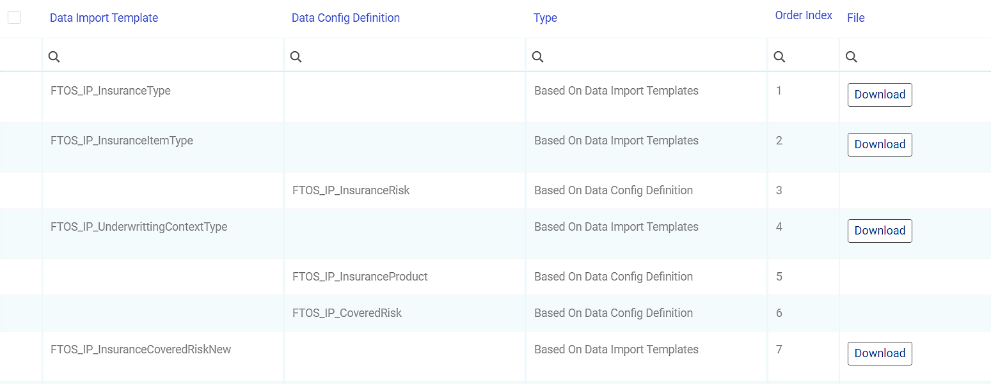Click the File column header

click(855, 18)
